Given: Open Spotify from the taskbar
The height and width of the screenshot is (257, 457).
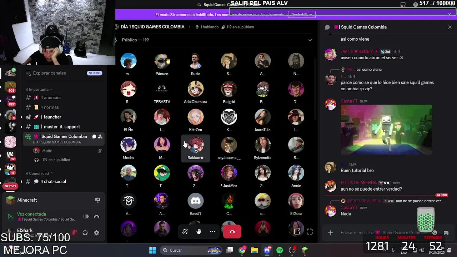Looking at the screenshot, I should click(x=280, y=250).
